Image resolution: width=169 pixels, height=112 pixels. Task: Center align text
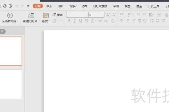[x=128, y=21]
